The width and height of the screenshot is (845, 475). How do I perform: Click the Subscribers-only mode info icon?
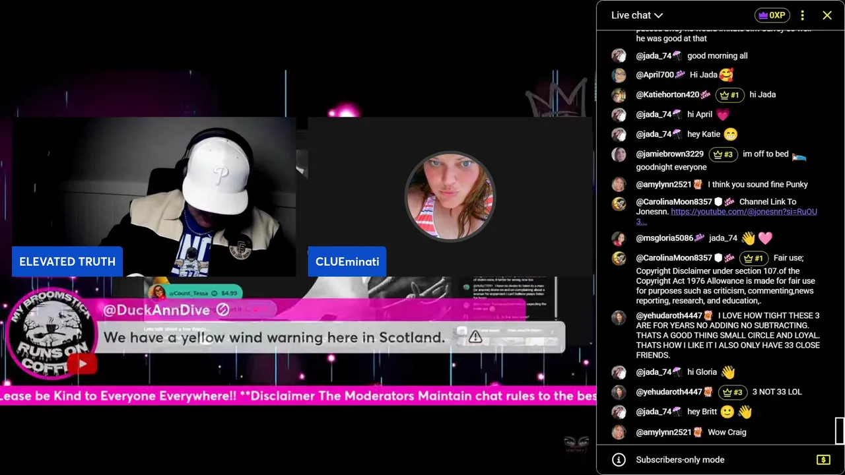(619, 460)
